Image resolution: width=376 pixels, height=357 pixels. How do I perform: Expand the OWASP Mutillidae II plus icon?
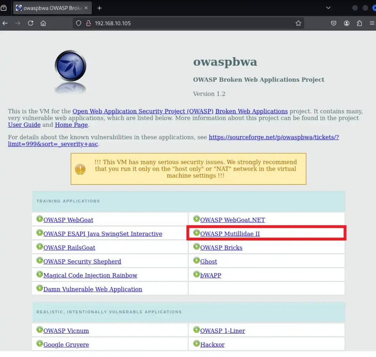point(196,233)
